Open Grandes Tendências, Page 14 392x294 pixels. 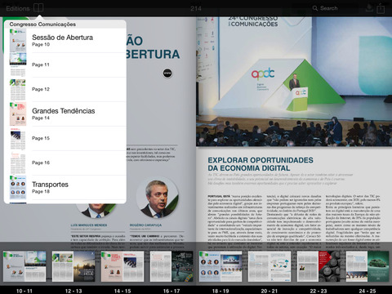tap(65, 114)
